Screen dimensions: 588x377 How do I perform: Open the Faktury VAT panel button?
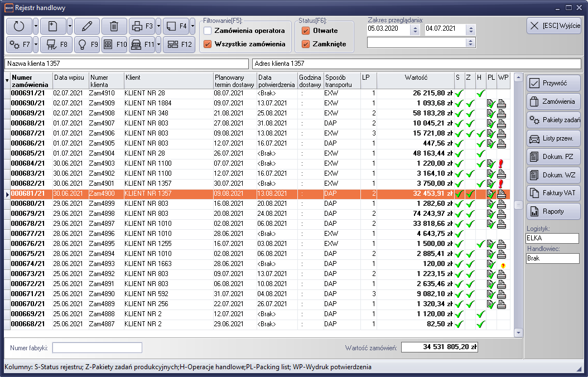(553, 193)
